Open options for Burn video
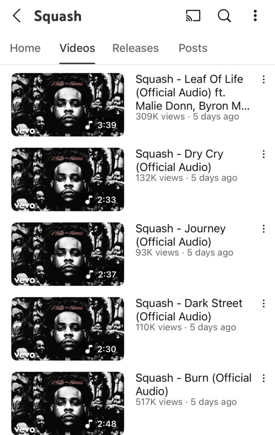 point(264,378)
